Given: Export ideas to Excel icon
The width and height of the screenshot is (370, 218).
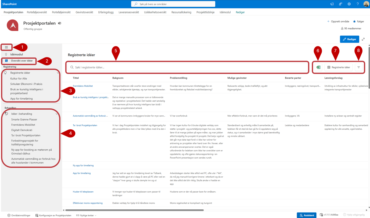Looking at the screenshot, I should pos(318,67).
